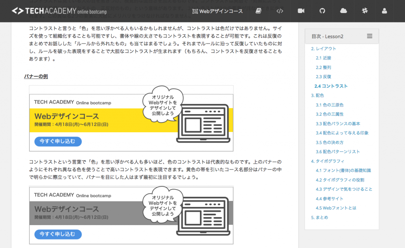This screenshot has width=405, height=248.
Task: Select the 2.4 コントラスト entry
Action: (x=331, y=86)
